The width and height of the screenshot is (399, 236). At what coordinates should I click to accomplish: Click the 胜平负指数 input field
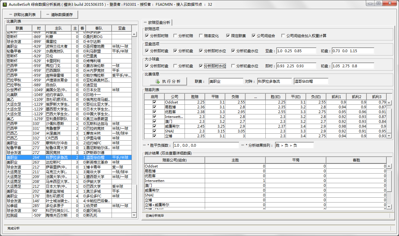pos(206,145)
